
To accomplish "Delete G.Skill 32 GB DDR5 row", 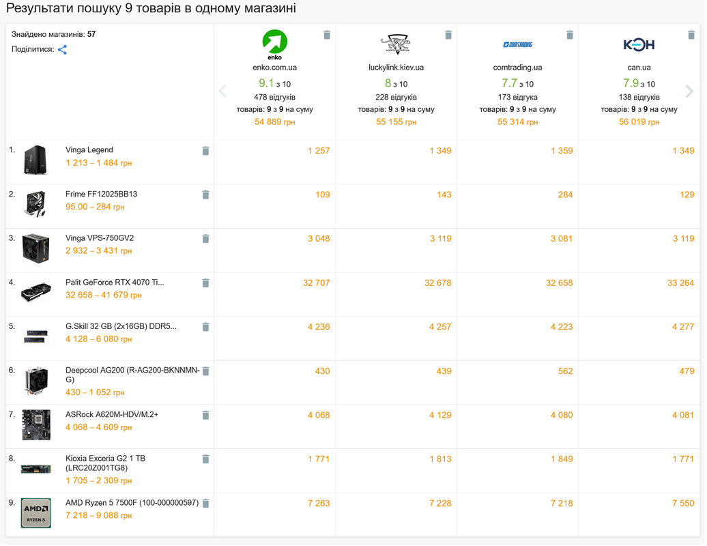I will pos(205,327).
